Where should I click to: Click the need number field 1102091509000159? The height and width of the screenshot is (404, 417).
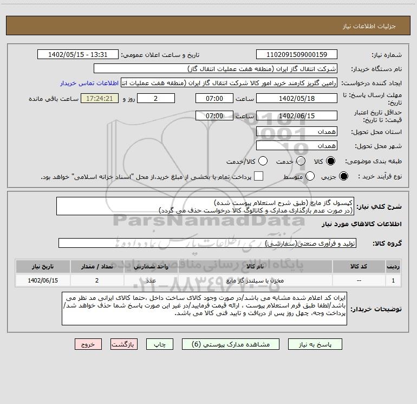coord(297,55)
